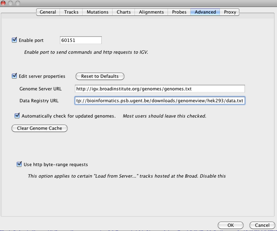Image resolution: width=277 pixels, height=231 pixels.
Task: Click into the port number field
Action: point(81,40)
